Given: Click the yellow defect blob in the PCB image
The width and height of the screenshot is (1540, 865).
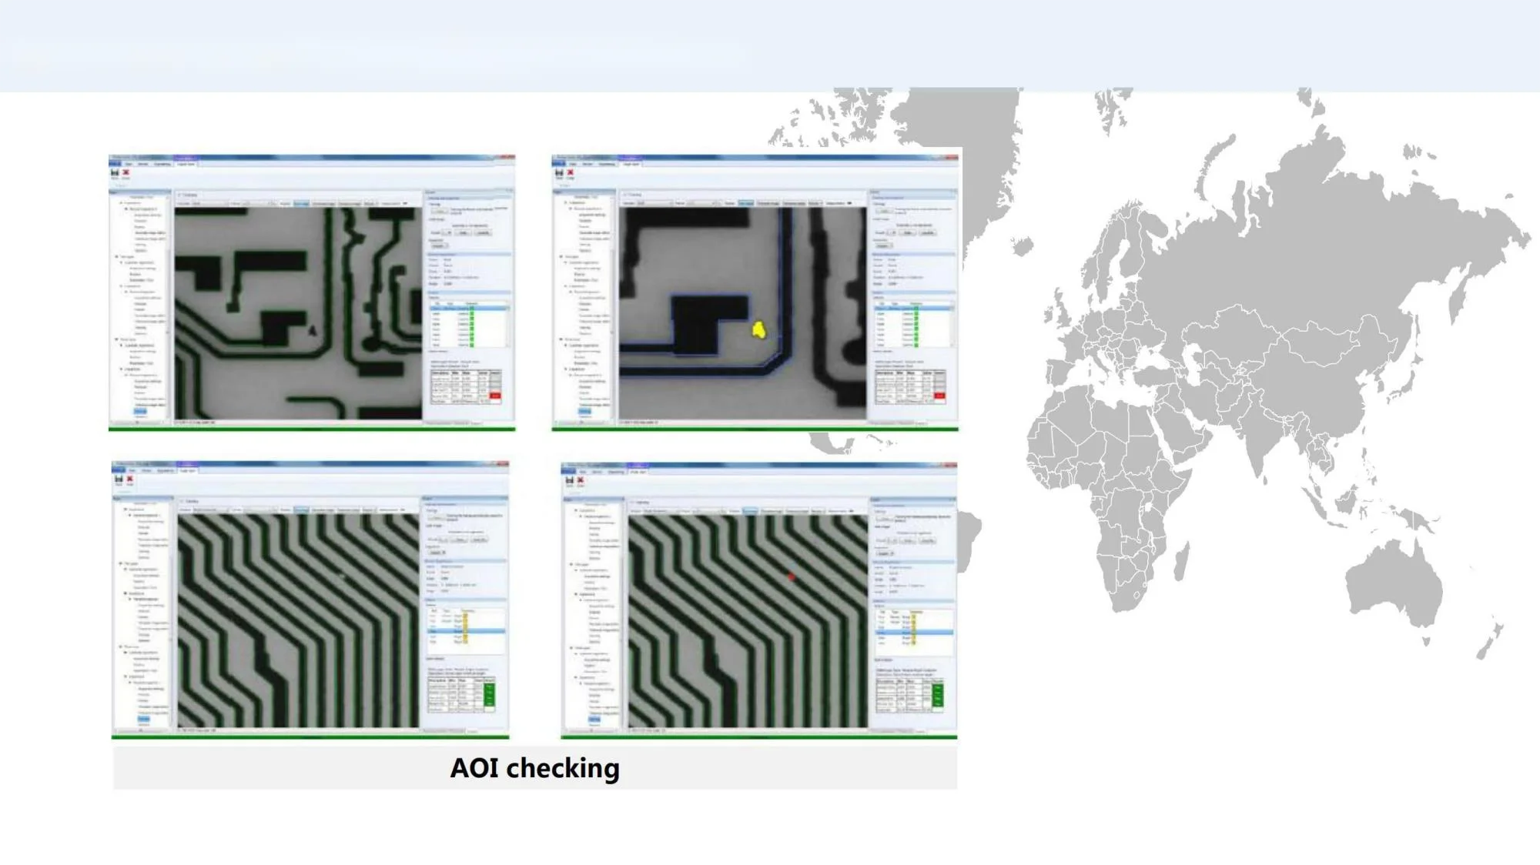Looking at the screenshot, I should tap(758, 330).
